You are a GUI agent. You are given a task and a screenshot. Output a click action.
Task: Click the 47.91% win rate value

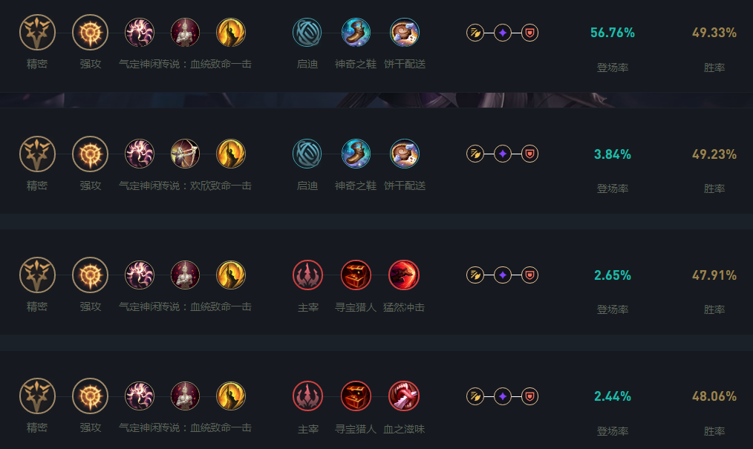click(714, 275)
